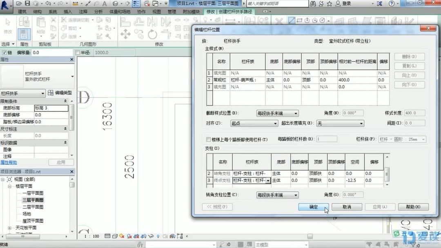Open the 对齐 dropdown showing 起点

pyautogui.click(x=254, y=123)
